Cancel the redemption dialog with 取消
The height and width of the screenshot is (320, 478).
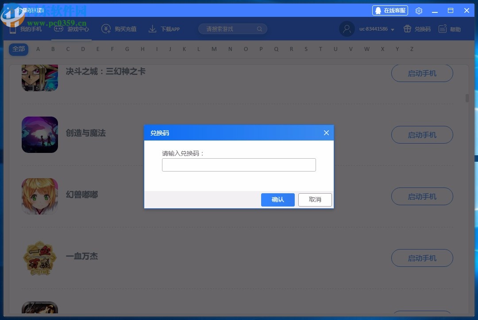click(315, 199)
